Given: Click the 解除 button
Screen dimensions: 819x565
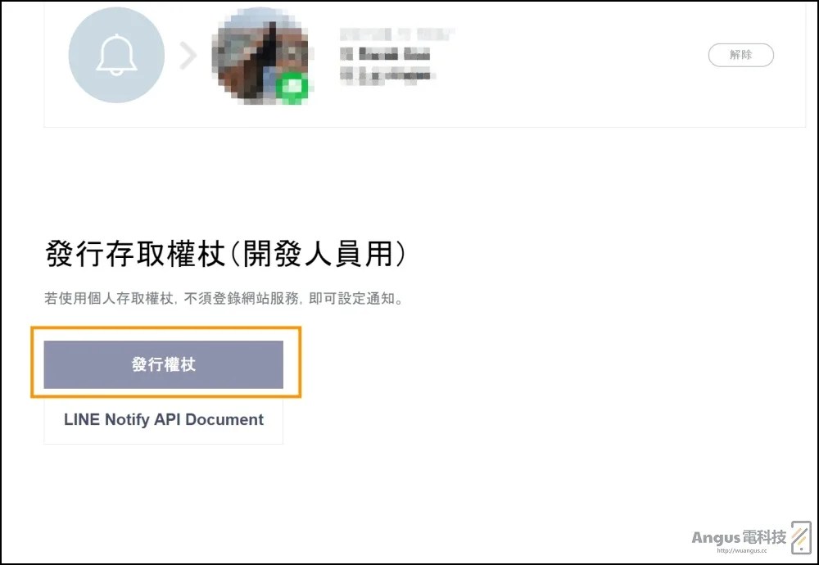Looking at the screenshot, I should click(x=740, y=55).
